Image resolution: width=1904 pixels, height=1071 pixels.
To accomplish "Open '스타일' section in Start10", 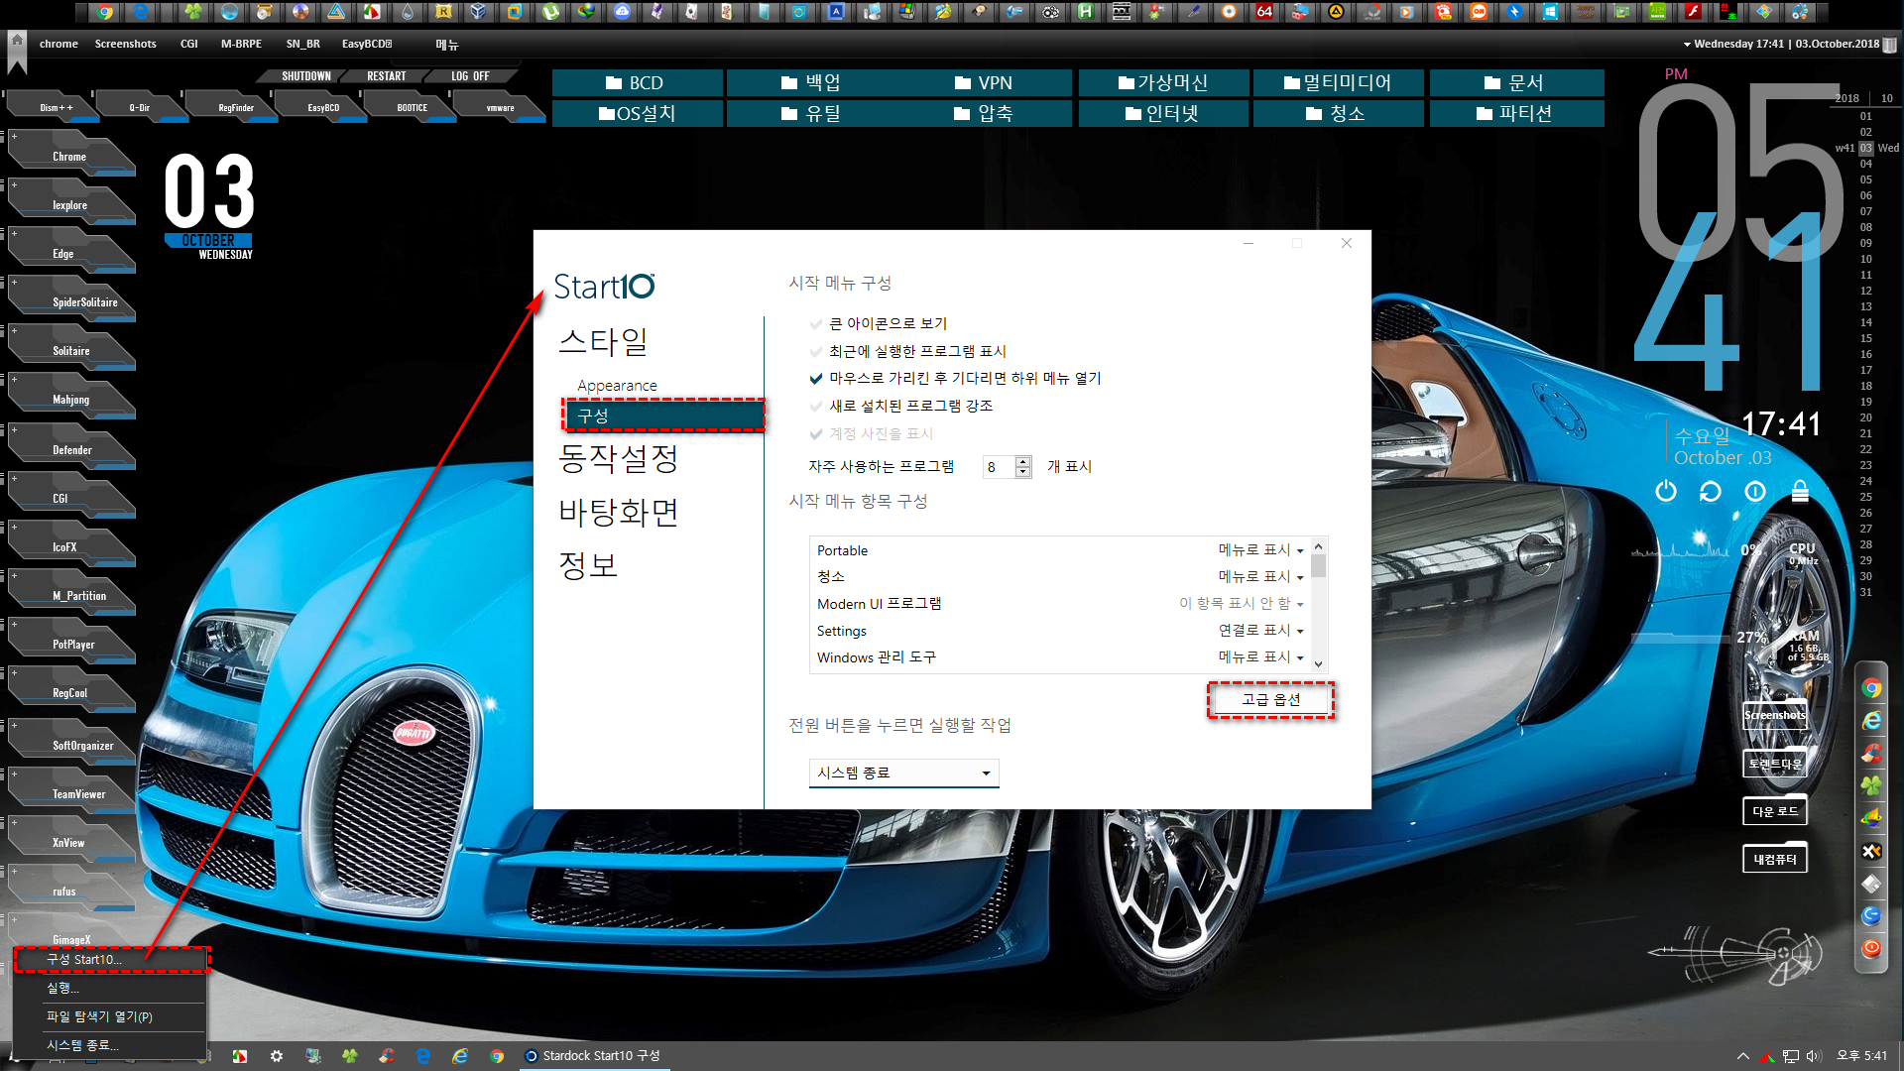I will click(x=603, y=342).
